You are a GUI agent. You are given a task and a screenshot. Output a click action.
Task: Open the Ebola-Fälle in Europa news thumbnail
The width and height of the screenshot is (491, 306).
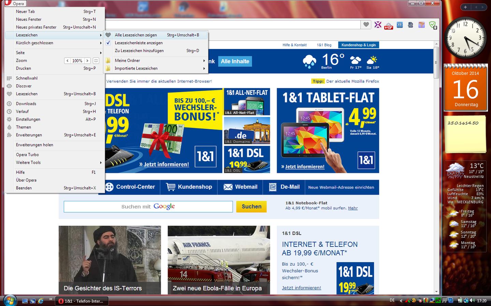(219, 260)
